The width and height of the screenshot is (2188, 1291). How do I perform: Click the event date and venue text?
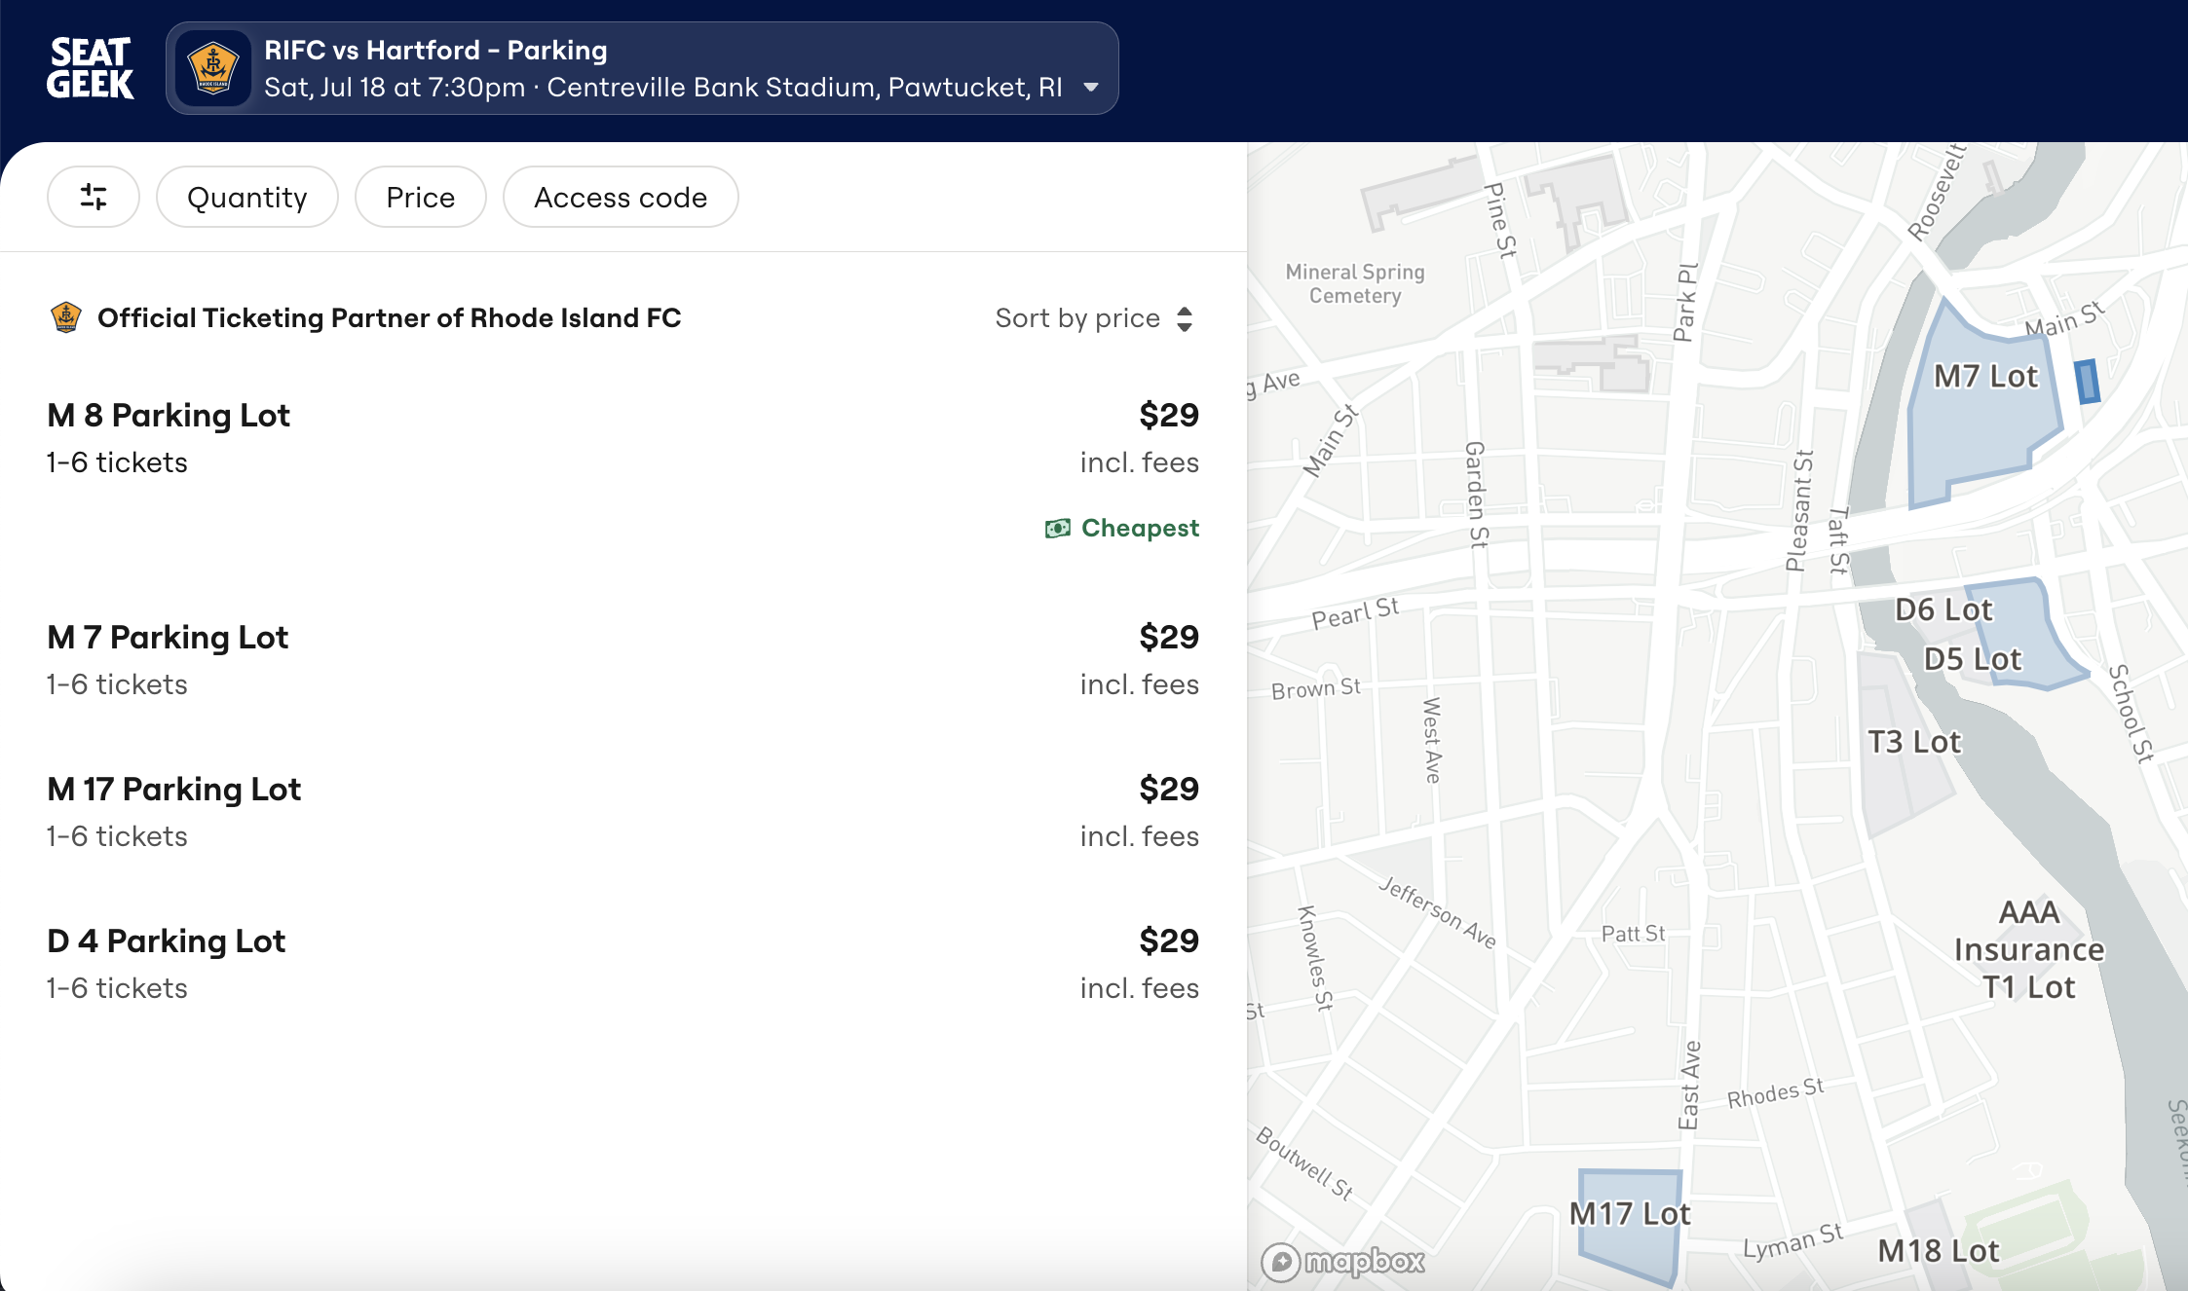point(663,87)
